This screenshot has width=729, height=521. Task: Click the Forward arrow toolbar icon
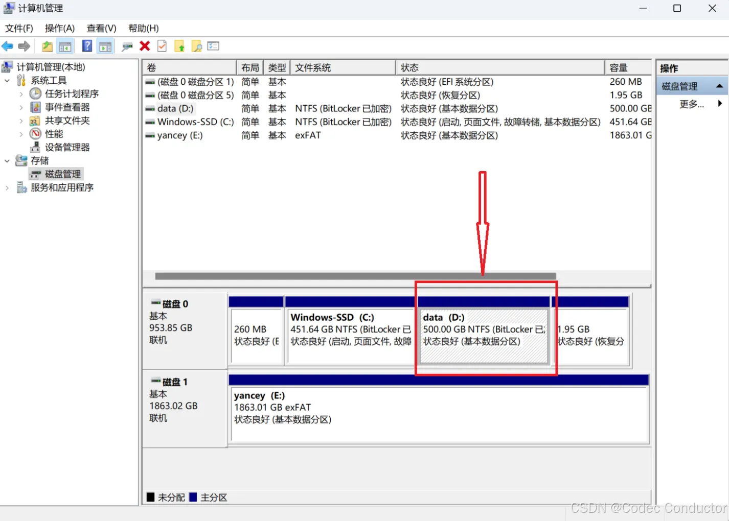(24, 46)
